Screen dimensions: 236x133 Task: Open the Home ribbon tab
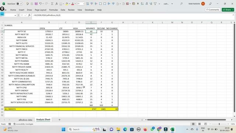pyautogui.click(x=13, y=10)
